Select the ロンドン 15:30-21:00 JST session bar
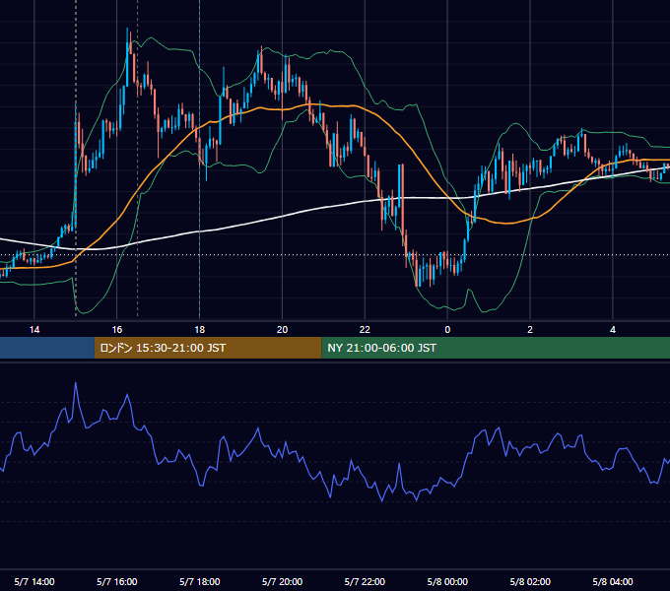The width and height of the screenshot is (670, 591). click(208, 348)
